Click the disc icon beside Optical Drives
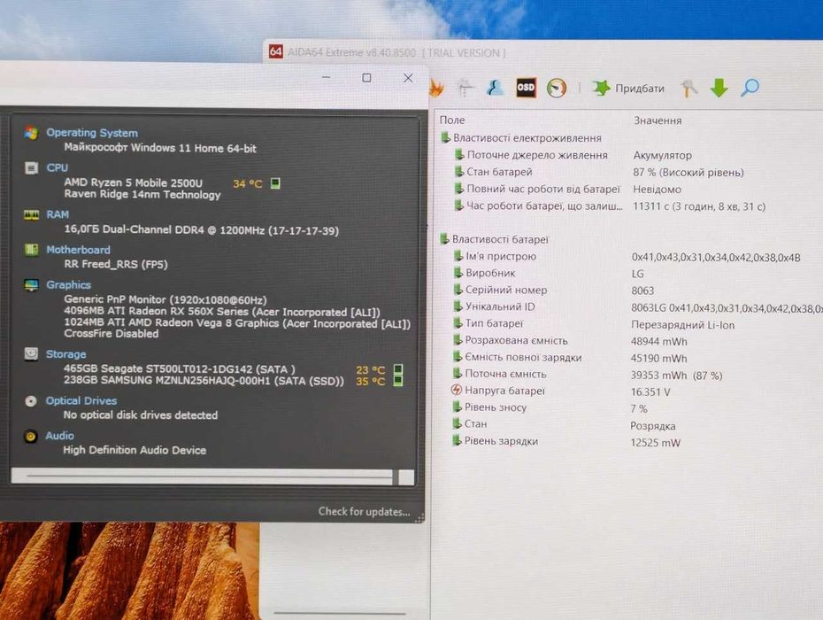Image resolution: width=823 pixels, height=620 pixels. (x=30, y=401)
